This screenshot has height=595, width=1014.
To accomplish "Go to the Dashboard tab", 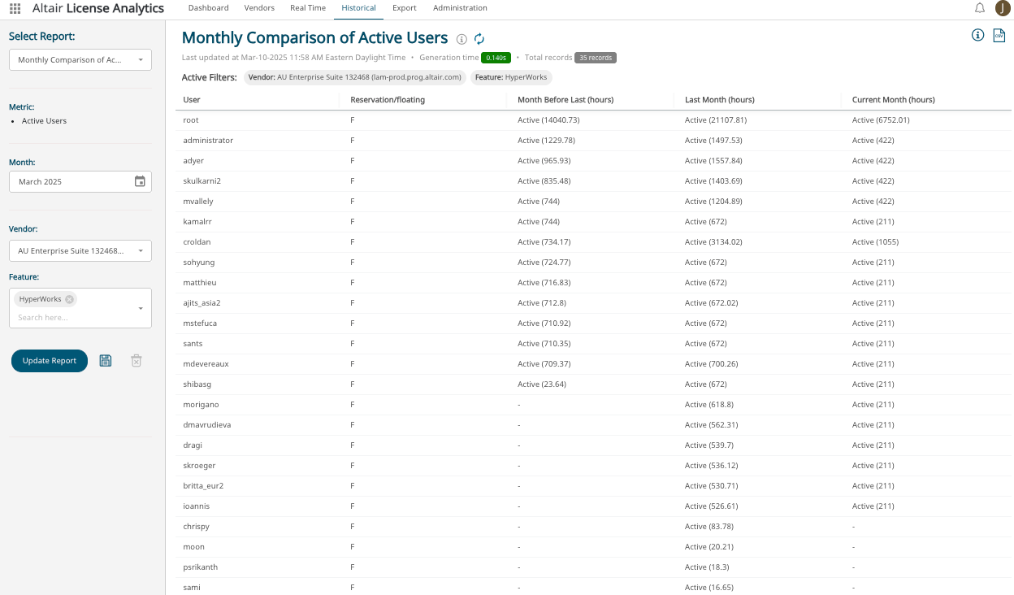I will pyautogui.click(x=208, y=8).
